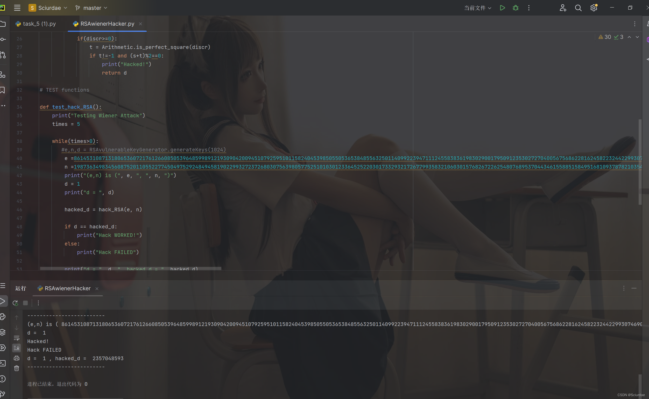
Task: Toggle soft-wrap in the console
Action: point(16,338)
